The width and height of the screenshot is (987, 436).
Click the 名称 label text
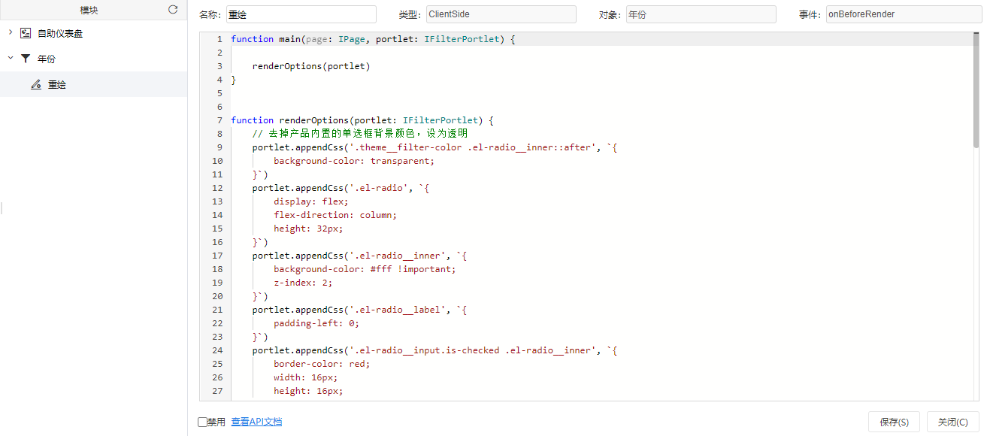[210, 14]
